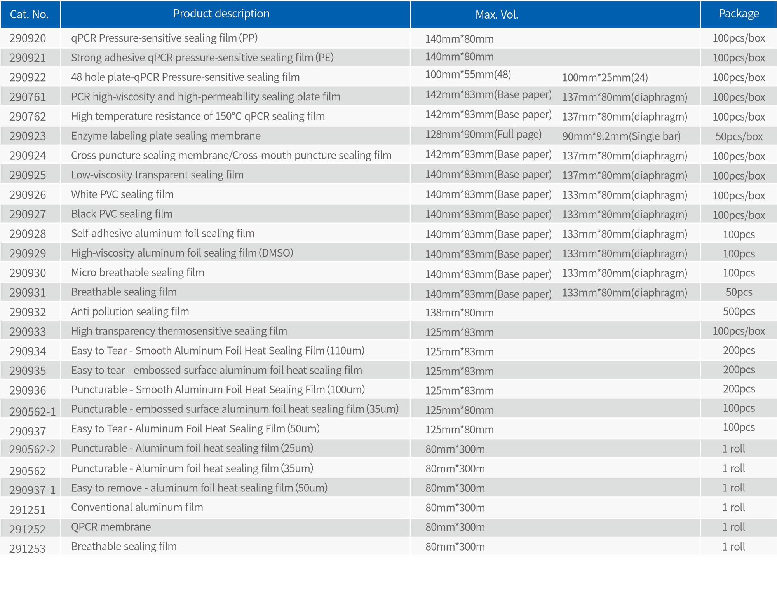
Task: Select catalog number 290937-1
Action: (33, 490)
